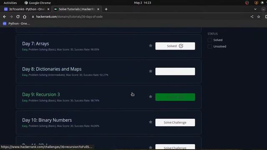The height and width of the screenshot is (150, 267).
Task: Open the May 2 14:23 clock menu
Action: 142,3
